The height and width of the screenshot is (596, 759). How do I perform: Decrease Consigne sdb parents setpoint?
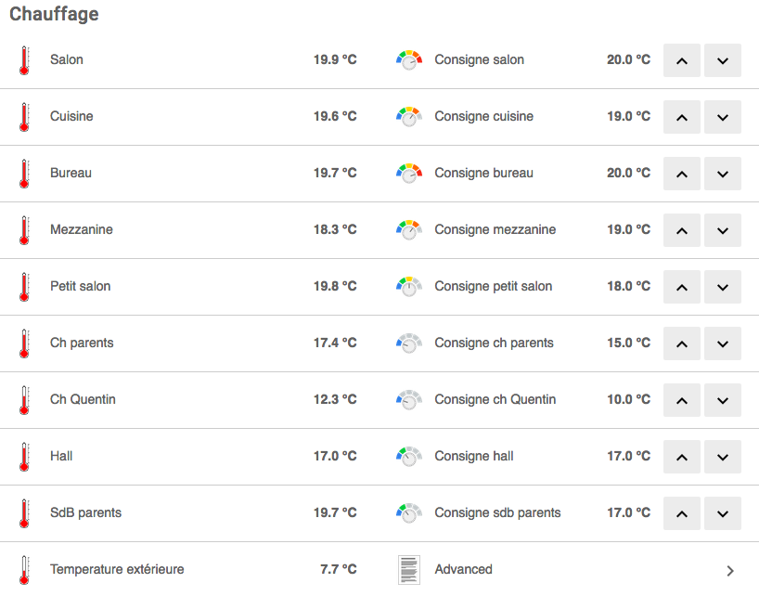click(723, 513)
